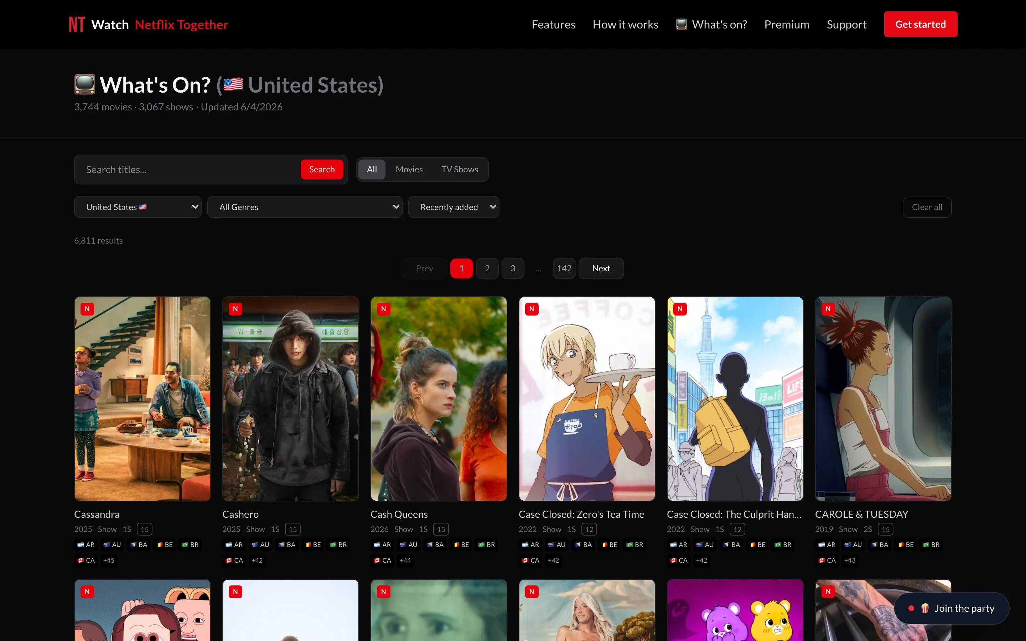Click the NT logo icon in header
Image resolution: width=1026 pixels, height=641 pixels.
click(x=77, y=24)
